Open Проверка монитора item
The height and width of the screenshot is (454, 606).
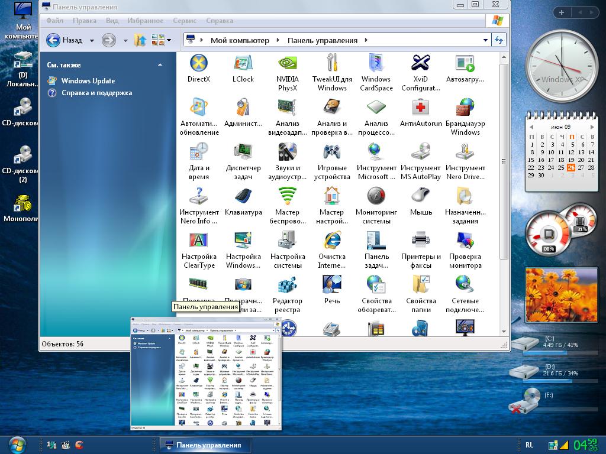[x=465, y=250]
